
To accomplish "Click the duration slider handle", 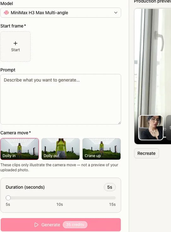I will click(8, 198).
